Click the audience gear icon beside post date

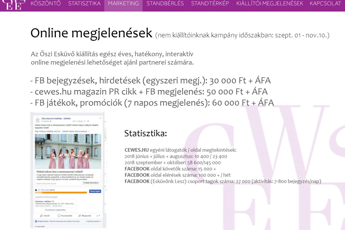tap(88, 121)
